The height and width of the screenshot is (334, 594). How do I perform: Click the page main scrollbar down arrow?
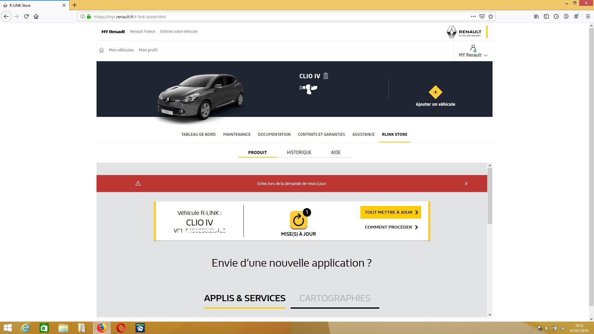(591, 319)
